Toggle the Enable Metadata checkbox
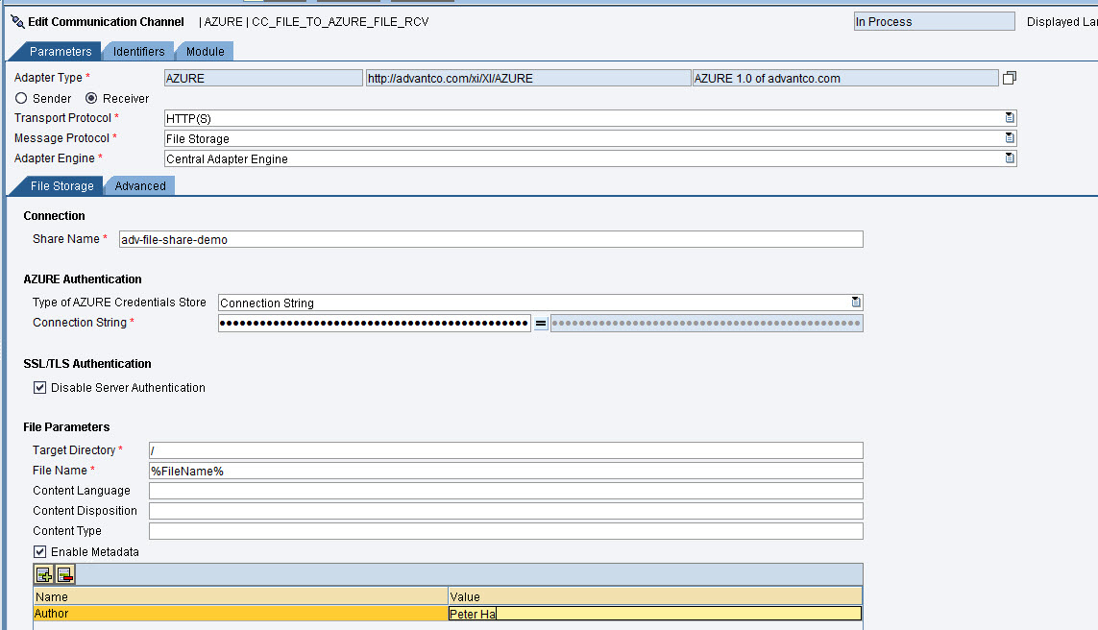The width and height of the screenshot is (1098, 630). 40,551
